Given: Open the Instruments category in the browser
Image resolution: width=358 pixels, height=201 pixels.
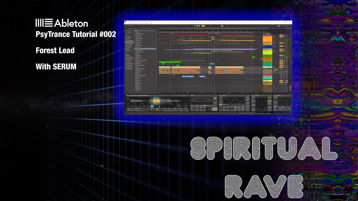Looking at the screenshot, I should [129, 40].
